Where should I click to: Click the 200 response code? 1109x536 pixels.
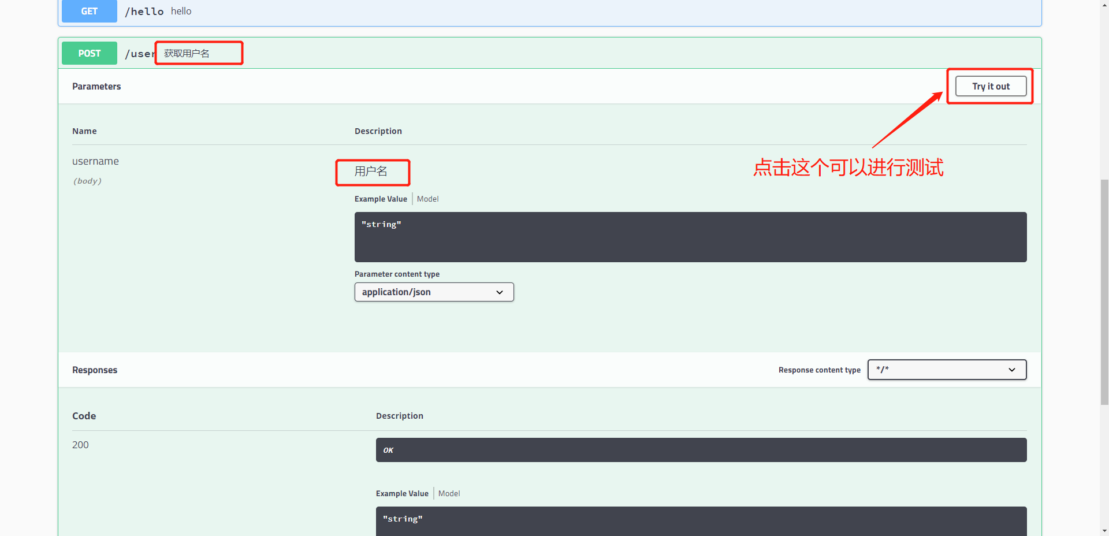pyautogui.click(x=80, y=445)
